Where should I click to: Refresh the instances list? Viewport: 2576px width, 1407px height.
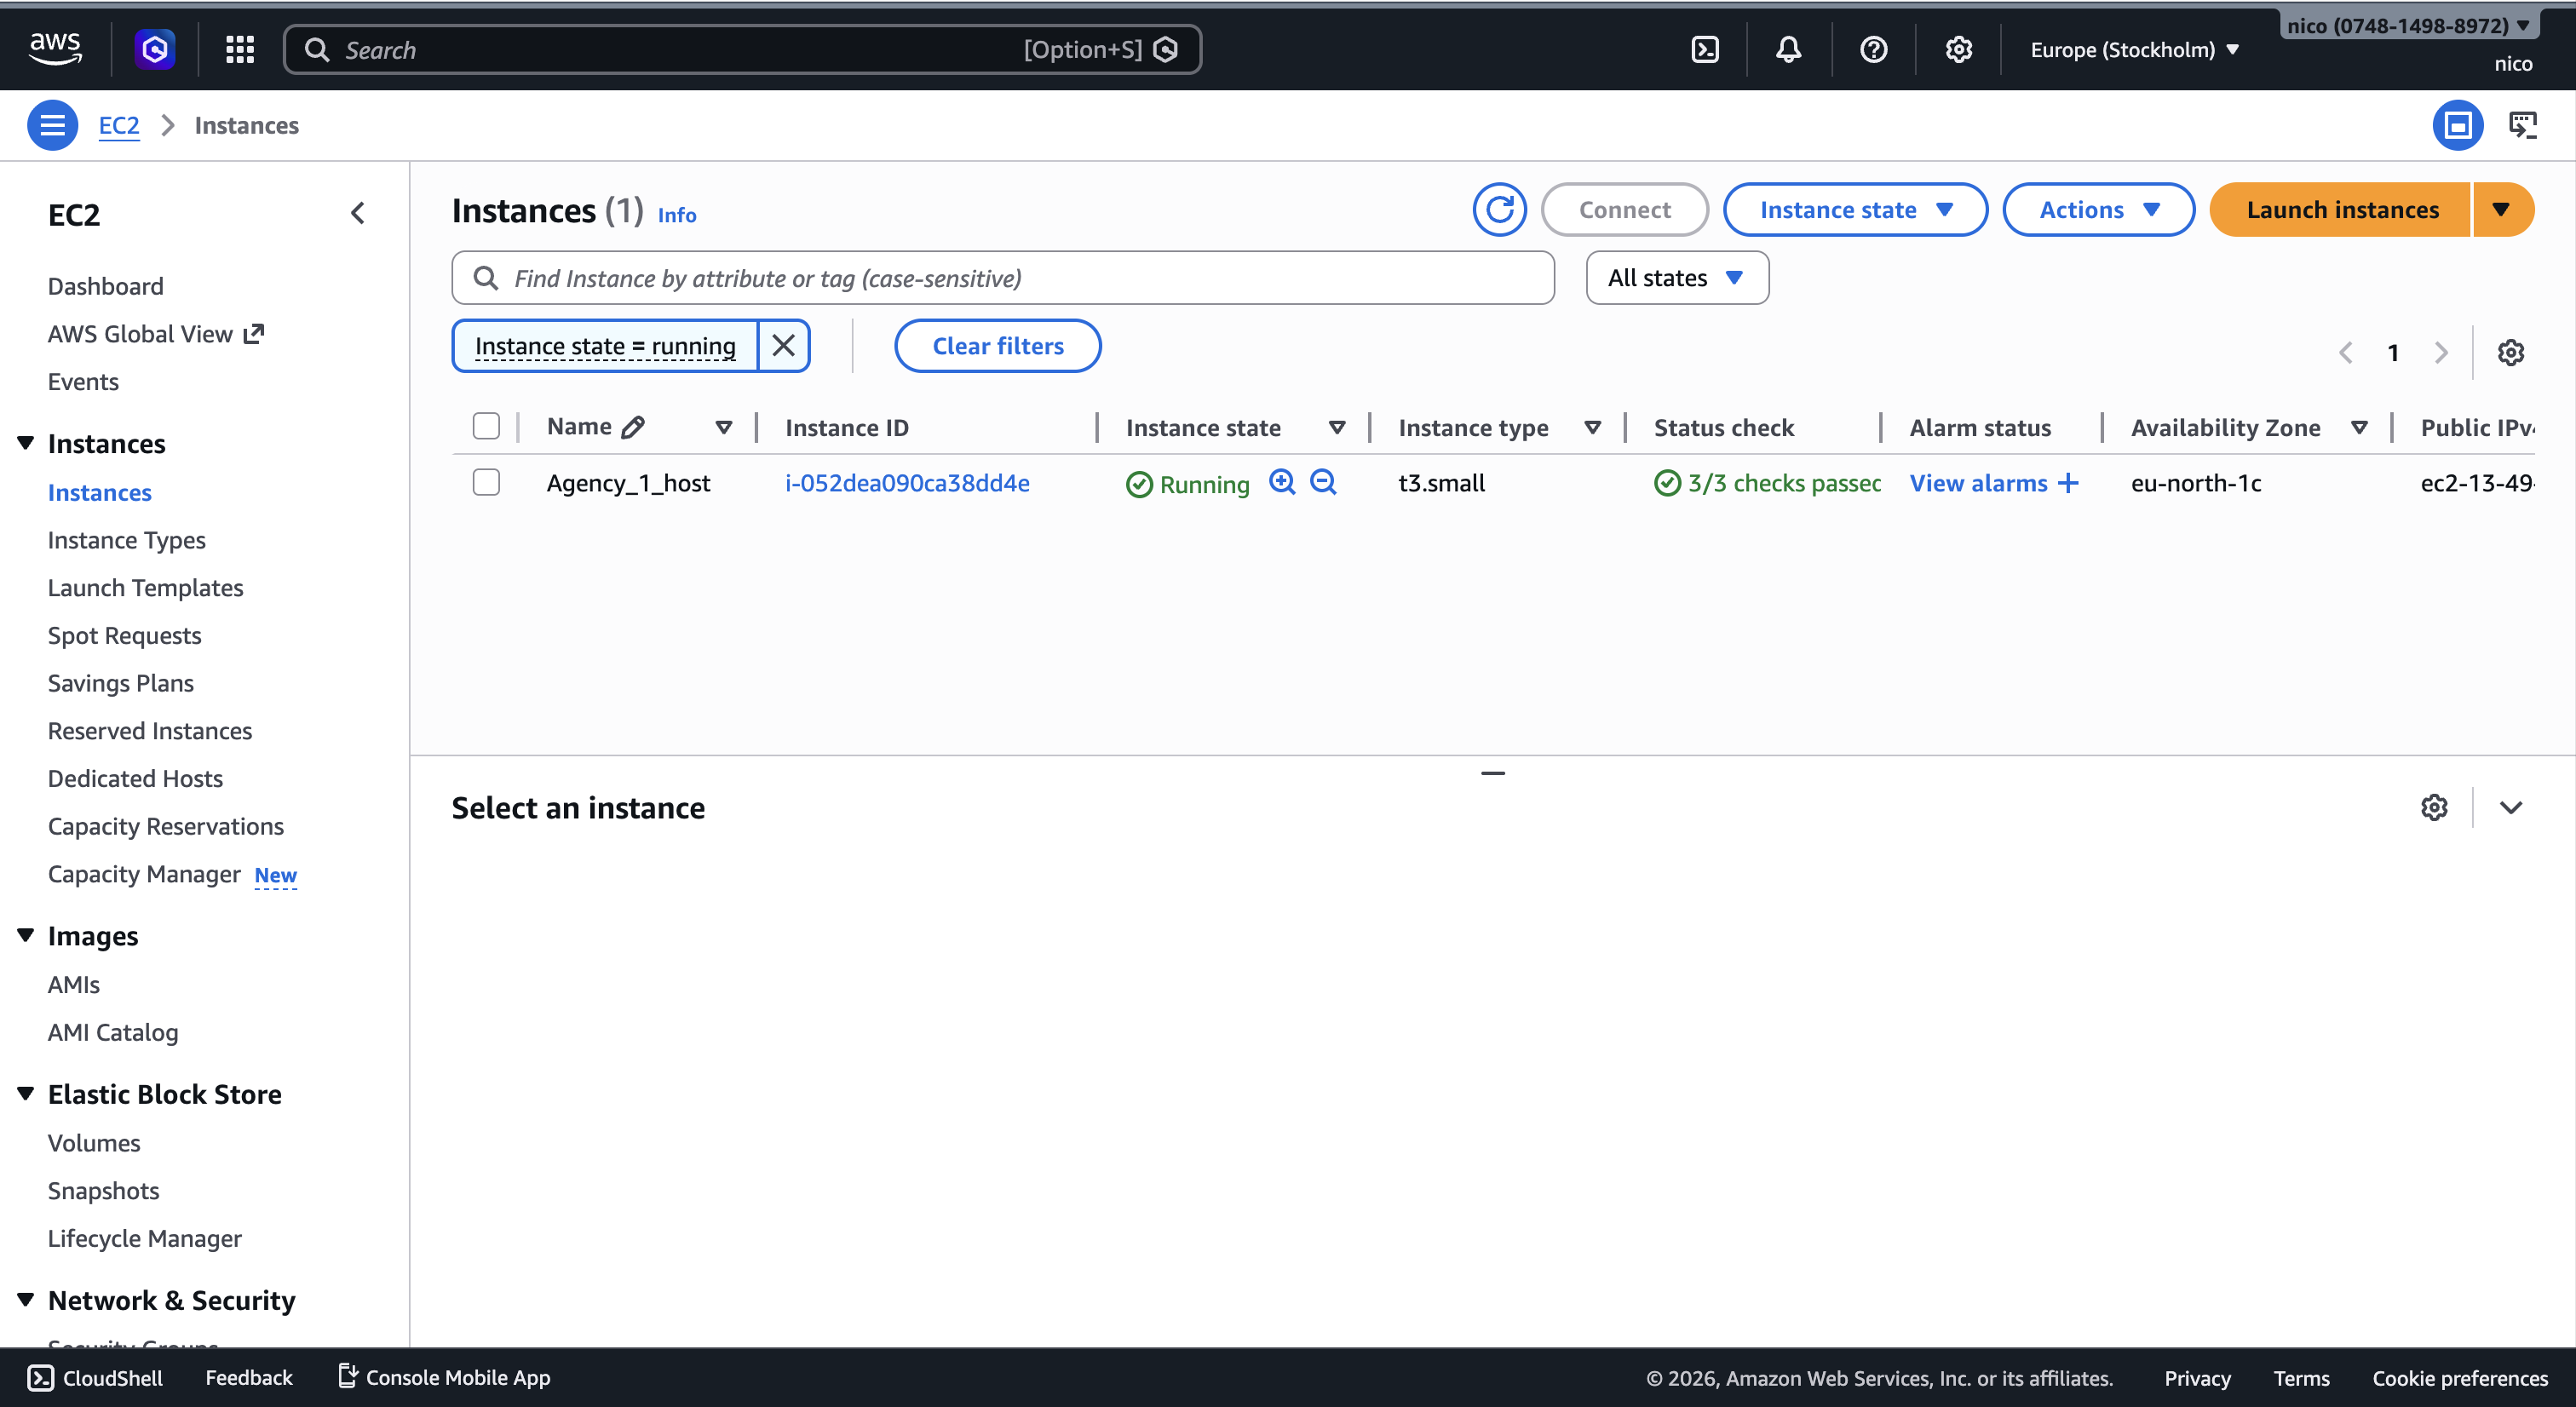pyautogui.click(x=1500, y=210)
